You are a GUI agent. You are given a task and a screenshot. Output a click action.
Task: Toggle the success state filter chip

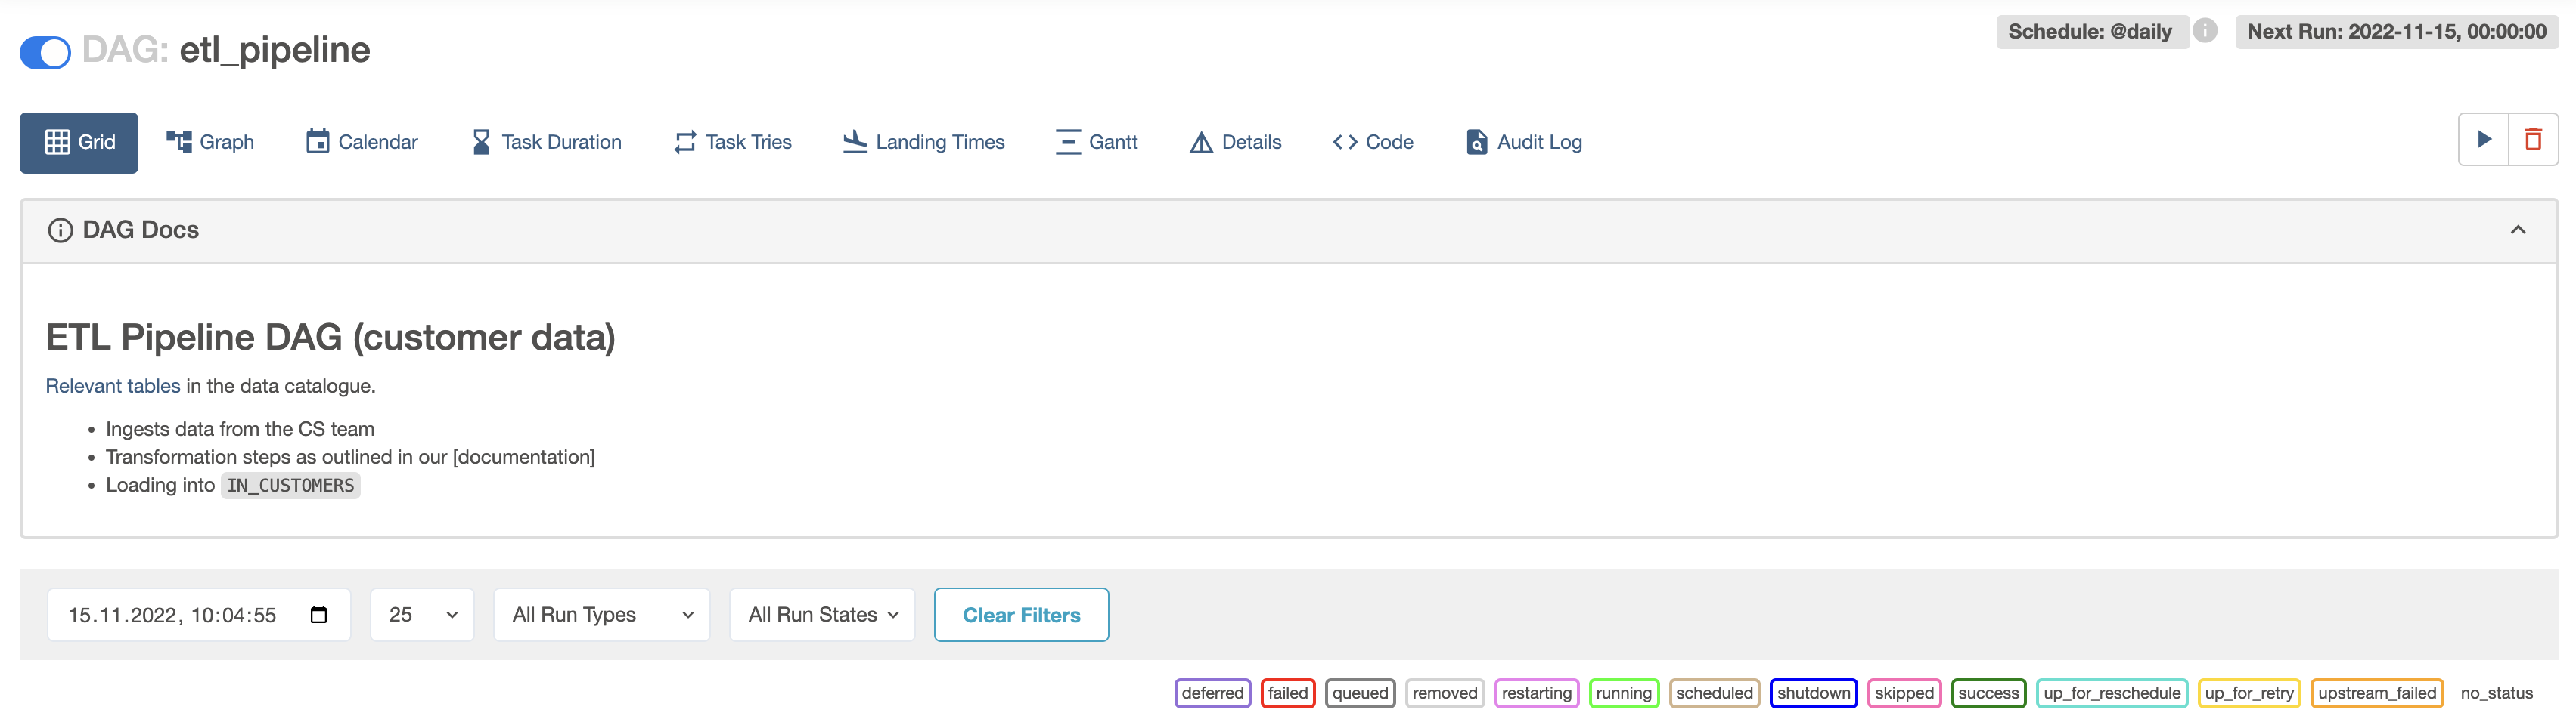1988,693
